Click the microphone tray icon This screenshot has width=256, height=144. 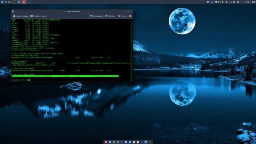[x=227, y=2]
